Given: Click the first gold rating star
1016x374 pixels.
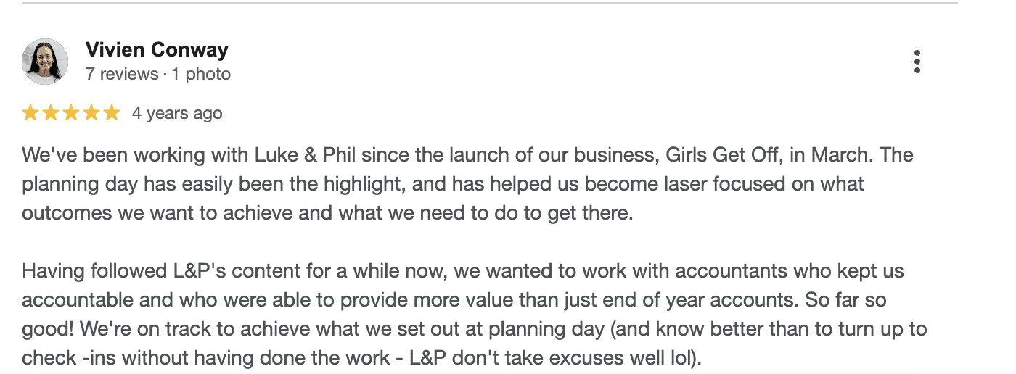Looking at the screenshot, I should pos(30,113).
